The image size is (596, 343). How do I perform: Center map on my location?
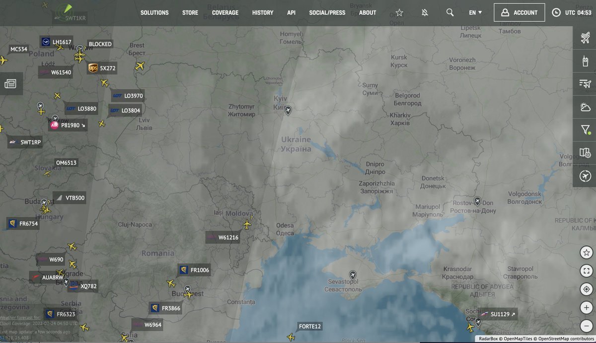pyautogui.click(x=586, y=289)
